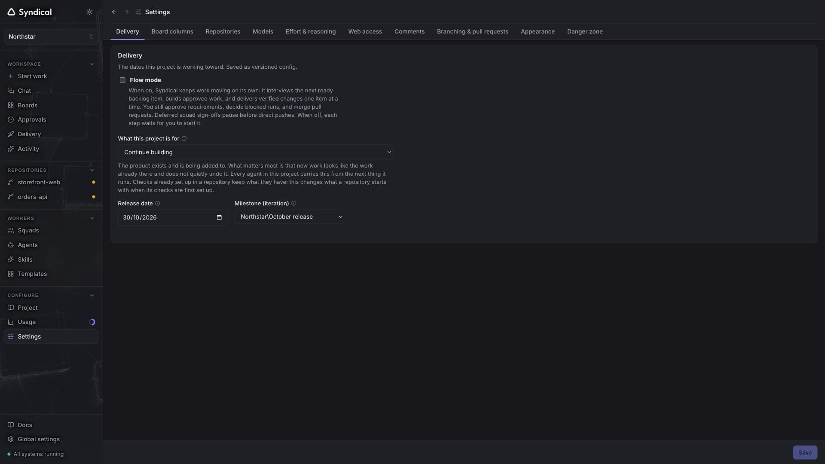Image resolution: width=825 pixels, height=464 pixels.
Task: Switch to the Models tab
Action: [x=263, y=31]
